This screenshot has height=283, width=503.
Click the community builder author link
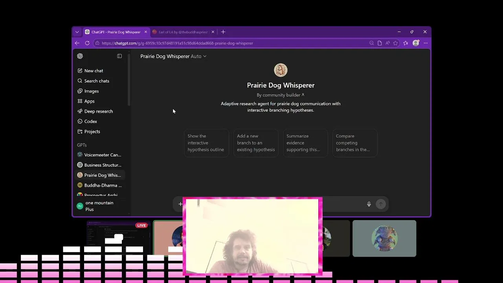[281, 95]
